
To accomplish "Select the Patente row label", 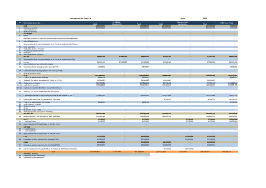I will 27,62.
